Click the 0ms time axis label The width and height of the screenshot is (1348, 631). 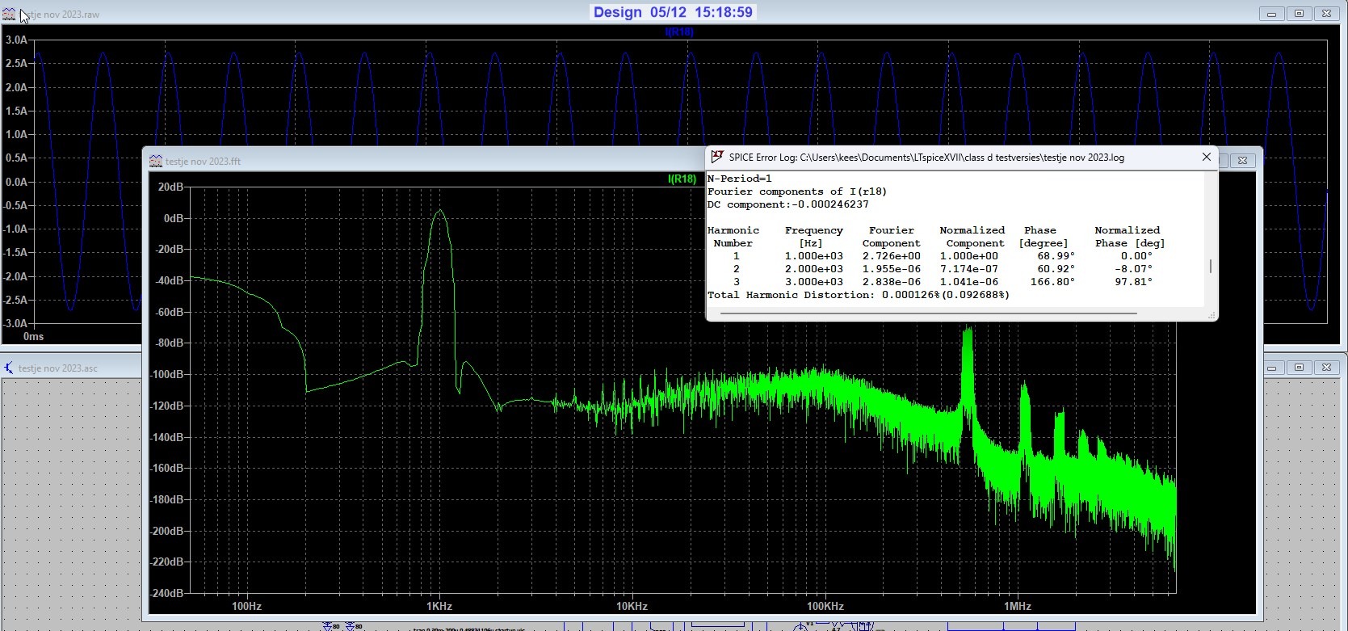click(x=33, y=336)
